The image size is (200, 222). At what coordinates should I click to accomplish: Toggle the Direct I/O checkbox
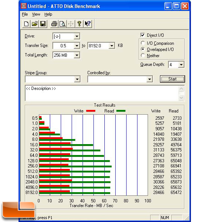coord(143,35)
